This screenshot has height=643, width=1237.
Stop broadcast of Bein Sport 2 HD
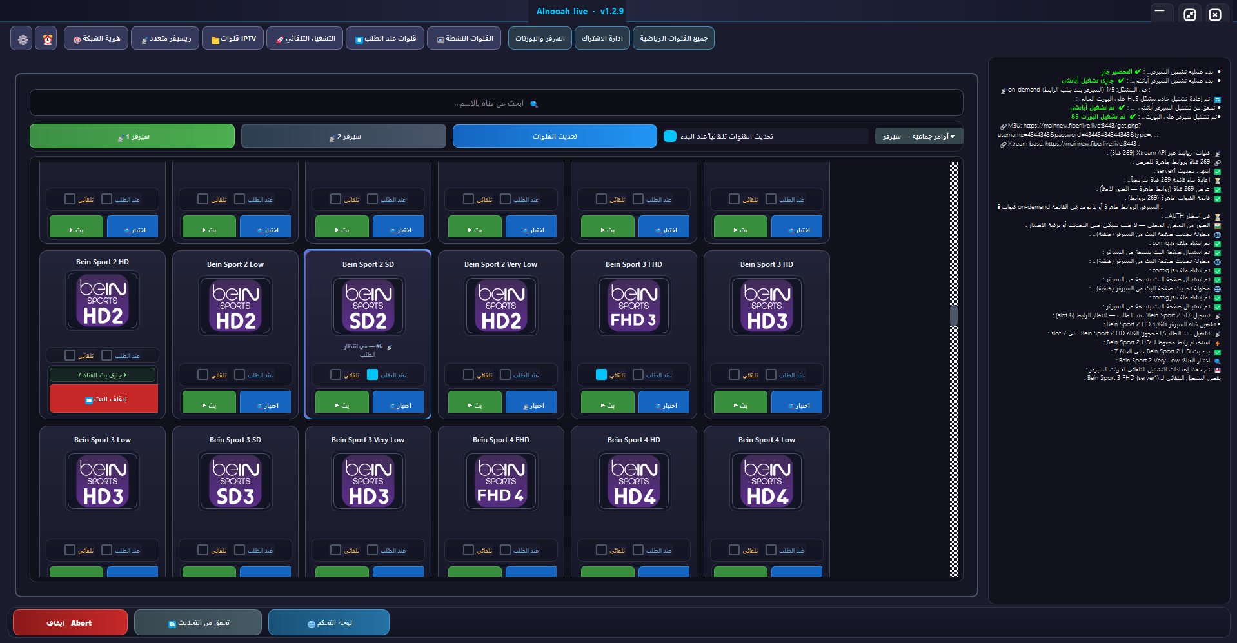pos(103,399)
